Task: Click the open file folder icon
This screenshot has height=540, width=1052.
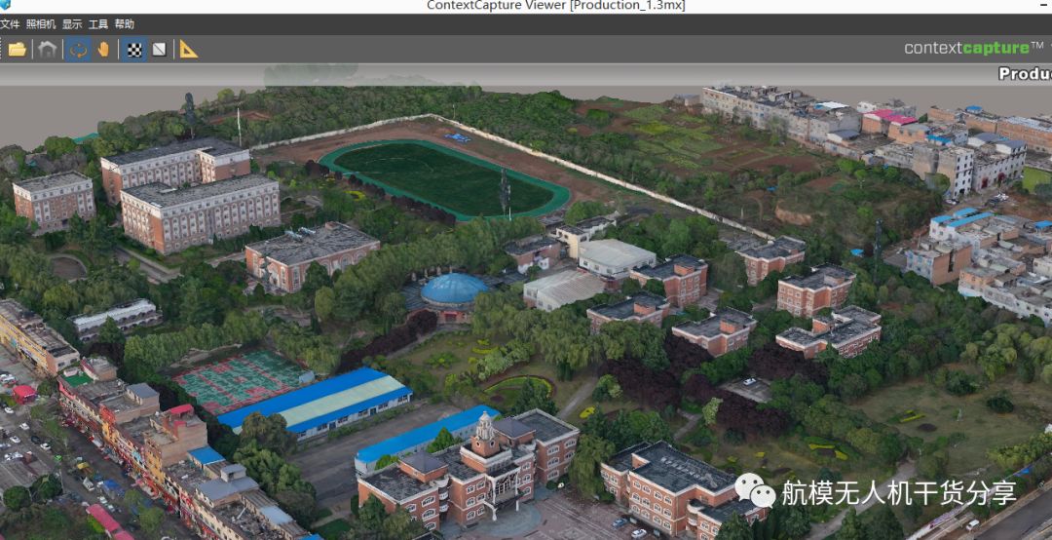Action: point(17,49)
